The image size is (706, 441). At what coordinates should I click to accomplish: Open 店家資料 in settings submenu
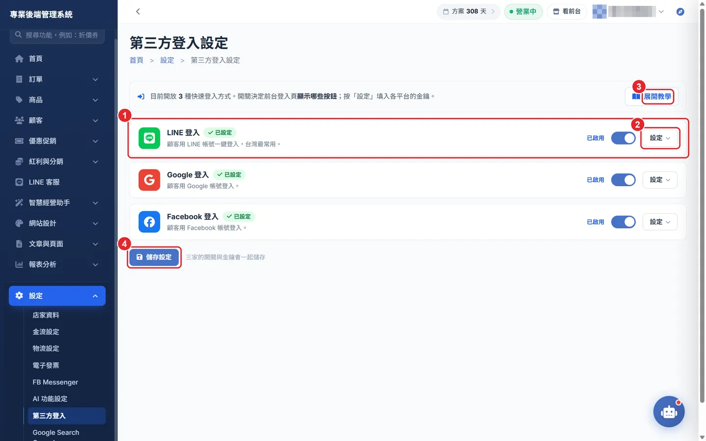point(46,315)
